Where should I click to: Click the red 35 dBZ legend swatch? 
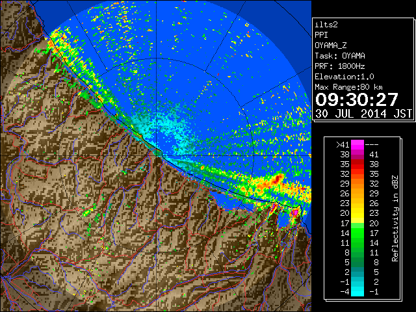pos(357,164)
